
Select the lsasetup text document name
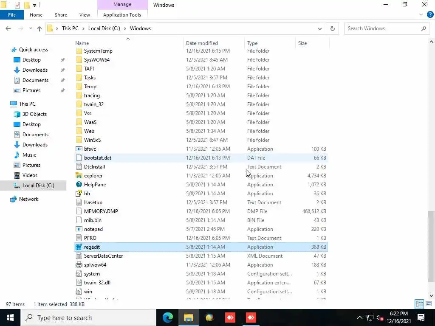tap(93, 202)
